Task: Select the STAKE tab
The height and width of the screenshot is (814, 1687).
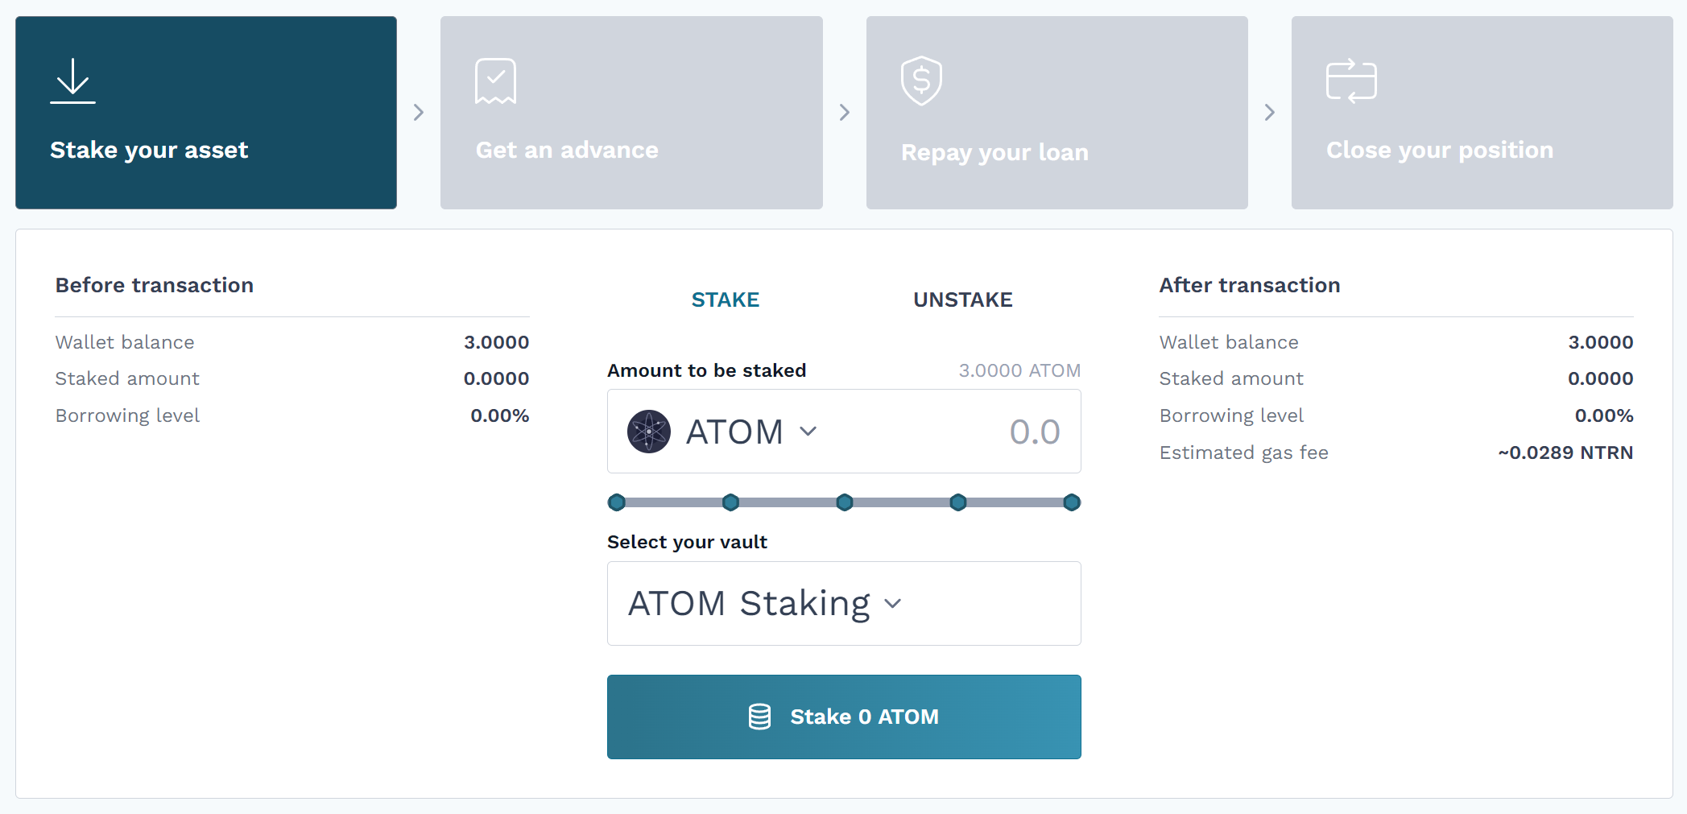Action: 725,300
